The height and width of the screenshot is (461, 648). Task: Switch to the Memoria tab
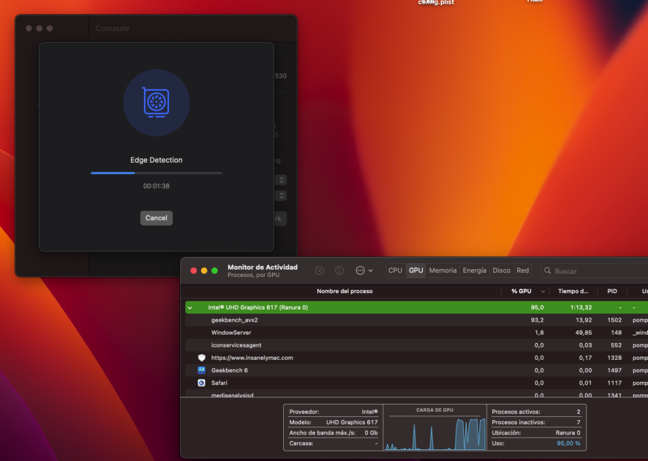(443, 270)
